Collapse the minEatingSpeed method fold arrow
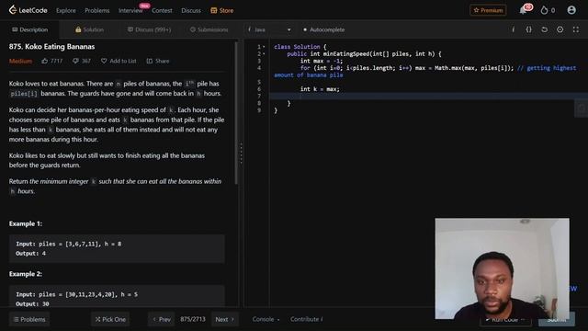 (264, 54)
